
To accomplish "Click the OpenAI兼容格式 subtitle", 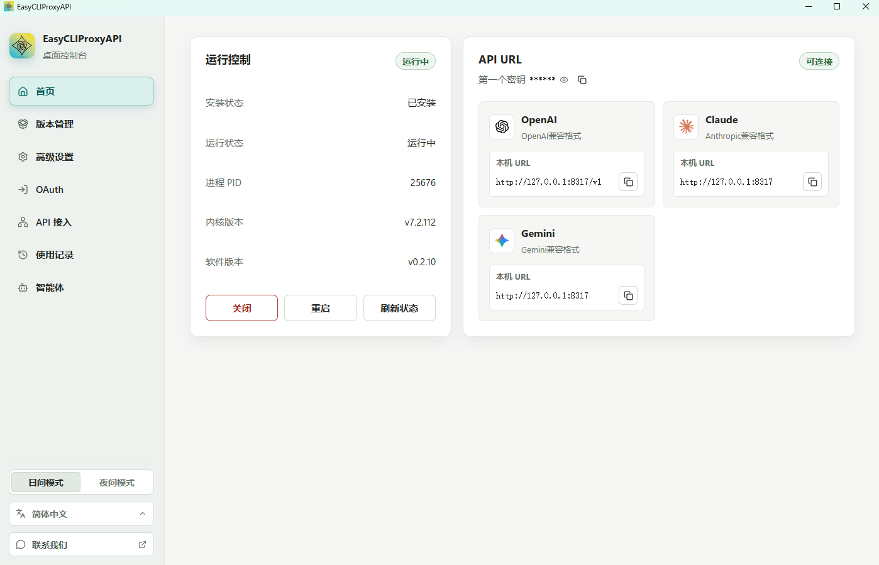I will pyautogui.click(x=551, y=136).
